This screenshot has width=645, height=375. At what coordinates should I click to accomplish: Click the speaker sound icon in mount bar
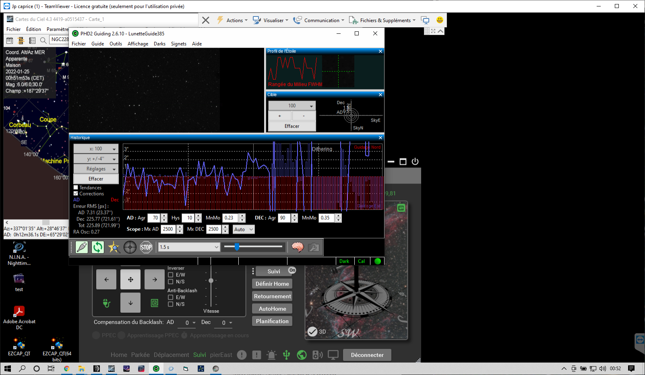(318, 355)
